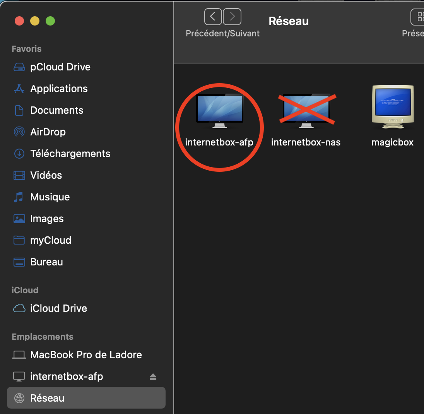Open the internetbox-afp network computer
The image size is (424, 414).
219,110
